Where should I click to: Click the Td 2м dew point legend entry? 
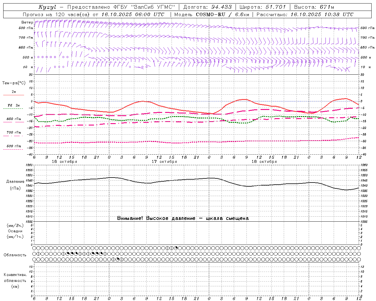(14, 105)
